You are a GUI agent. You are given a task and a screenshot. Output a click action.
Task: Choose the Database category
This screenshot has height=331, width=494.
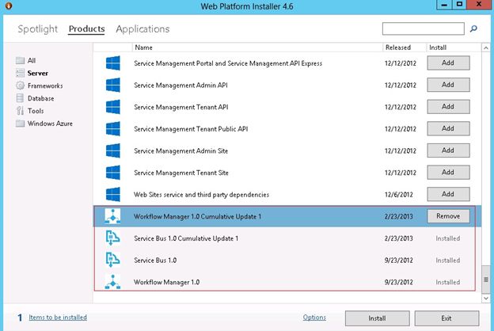coord(40,98)
